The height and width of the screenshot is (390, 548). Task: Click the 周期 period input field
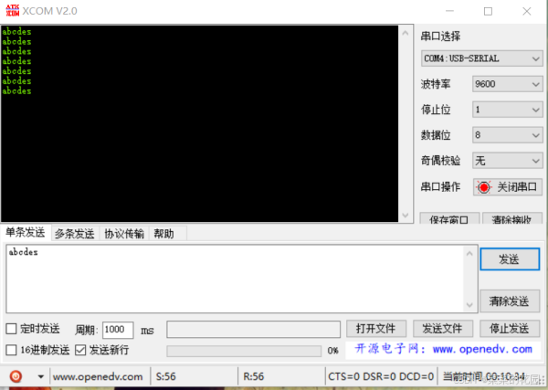pos(118,330)
